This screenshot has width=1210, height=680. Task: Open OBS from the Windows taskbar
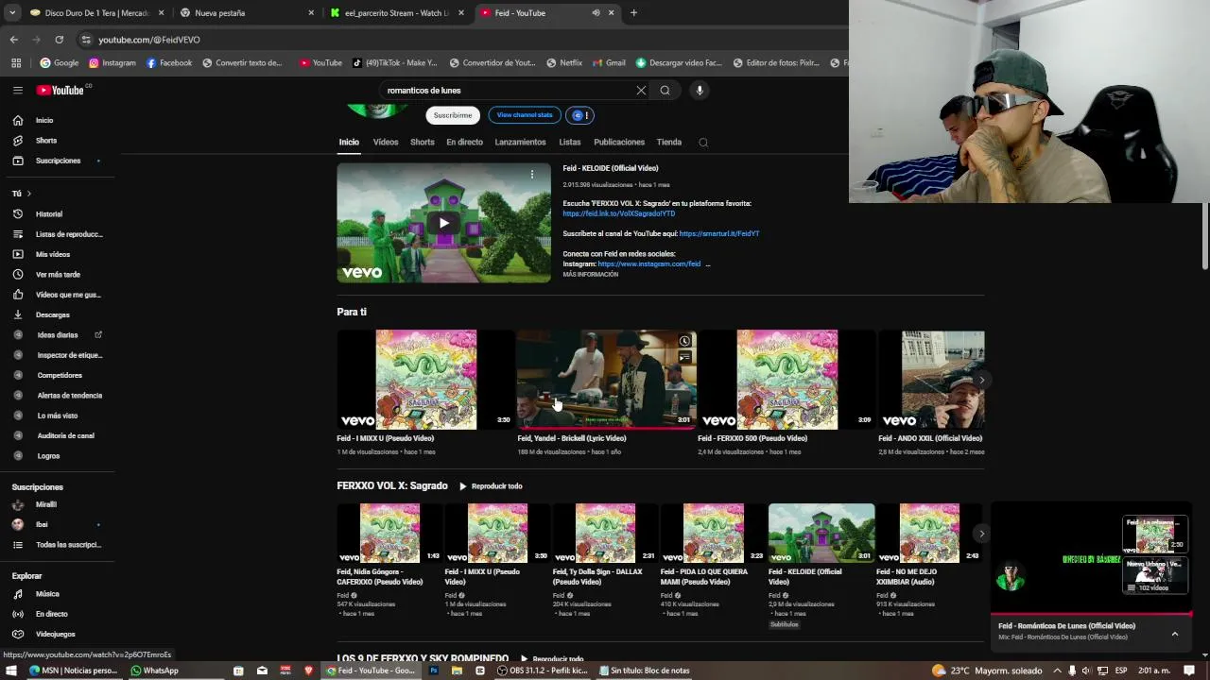[x=544, y=671]
